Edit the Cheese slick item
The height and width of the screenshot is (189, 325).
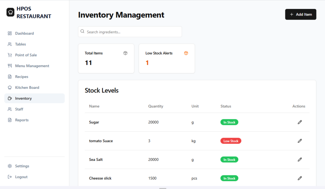300,178
